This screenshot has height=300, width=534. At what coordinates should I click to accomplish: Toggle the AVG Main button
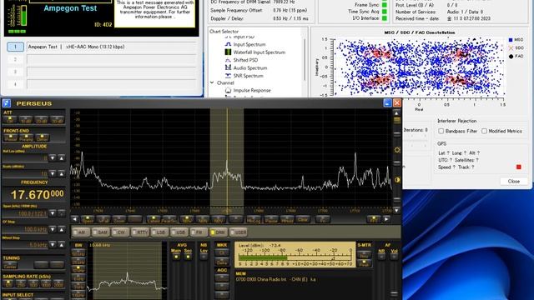[176, 256]
